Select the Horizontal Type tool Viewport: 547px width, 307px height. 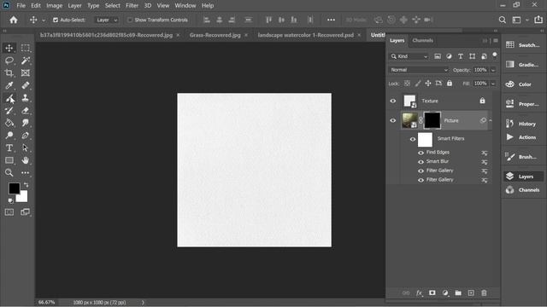point(9,148)
